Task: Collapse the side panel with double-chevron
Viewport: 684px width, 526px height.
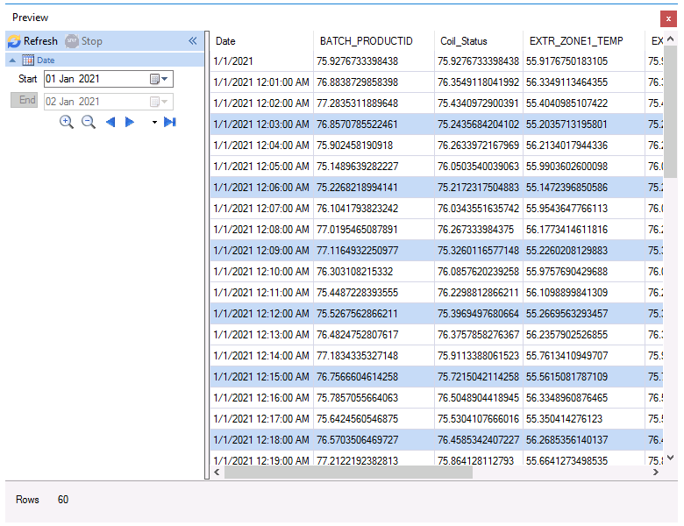Action: [193, 41]
